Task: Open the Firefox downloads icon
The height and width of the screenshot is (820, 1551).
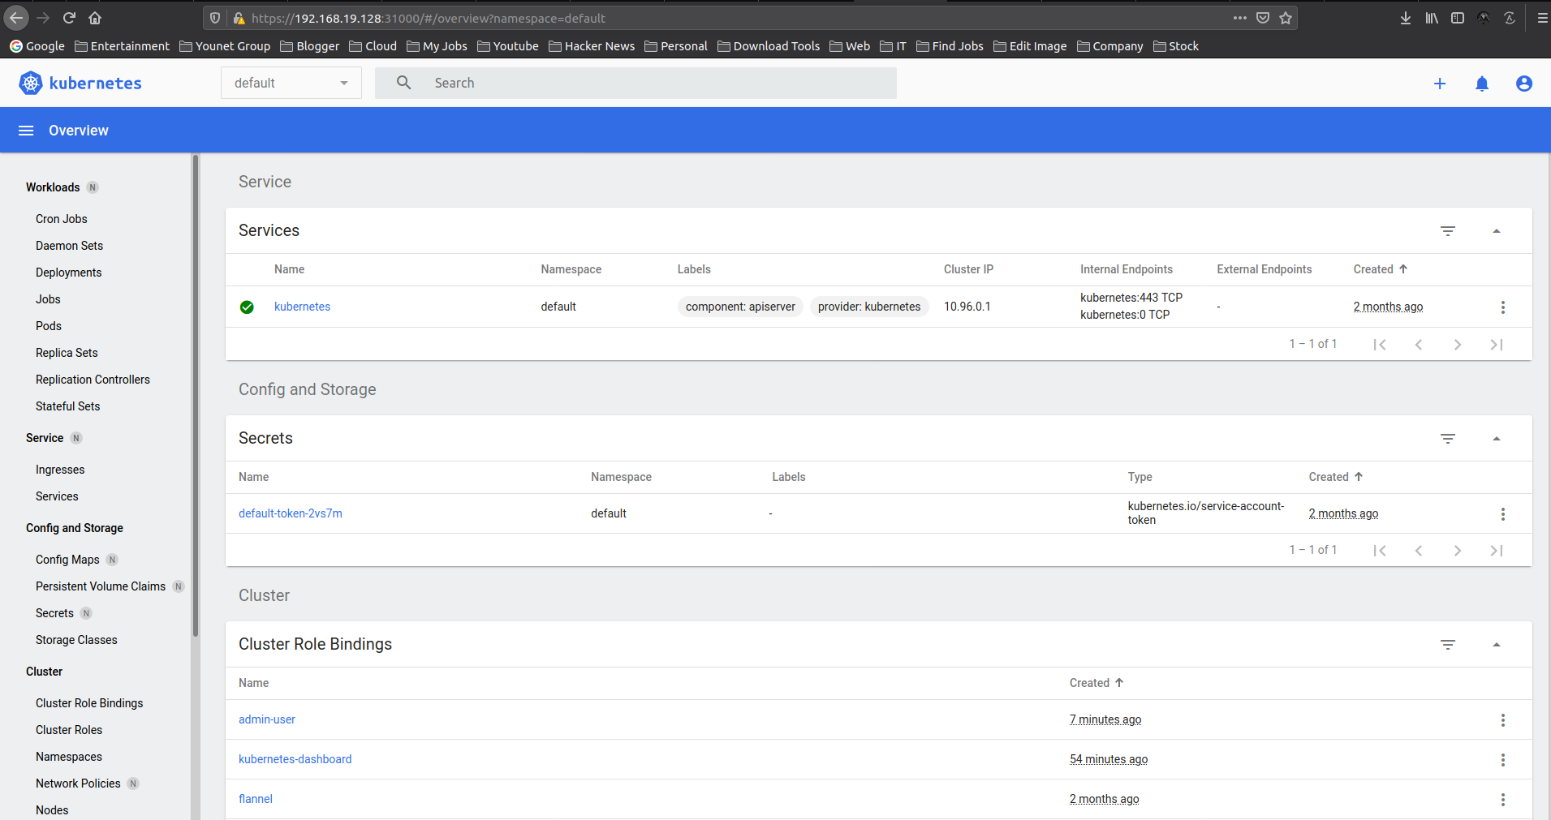Action: coord(1405,17)
